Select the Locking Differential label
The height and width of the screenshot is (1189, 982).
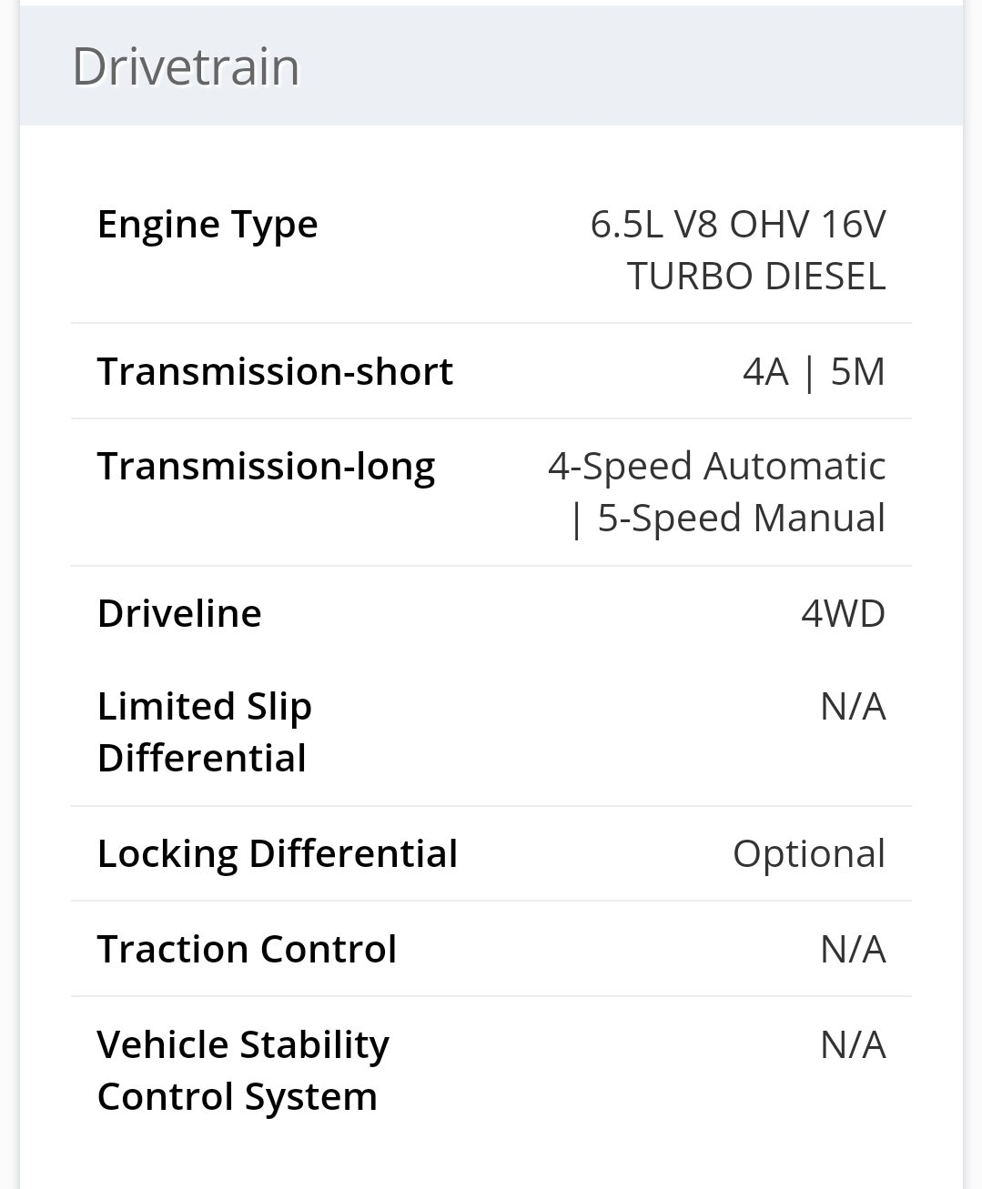pyautogui.click(x=277, y=853)
